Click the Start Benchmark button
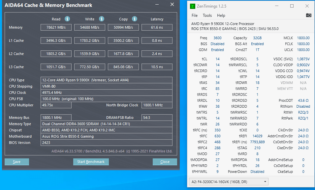The height and width of the screenshot is (190, 315). click(91, 162)
